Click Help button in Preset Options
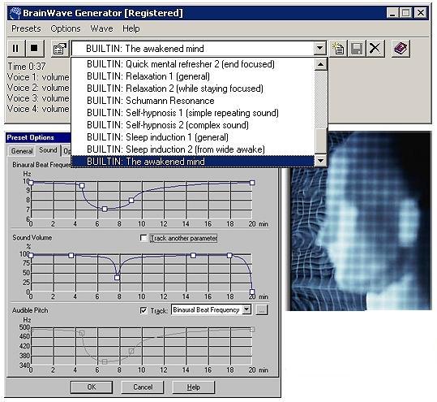 click(x=194, y=387)
